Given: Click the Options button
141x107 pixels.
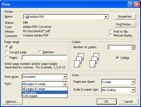Looking at the screenshot, I should pos(12,102).
